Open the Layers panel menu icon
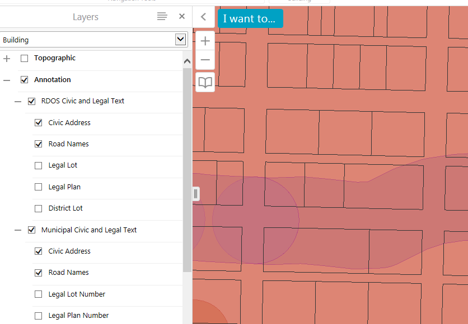The height and width of the screenshot is (324, 468). coord(162,16)
